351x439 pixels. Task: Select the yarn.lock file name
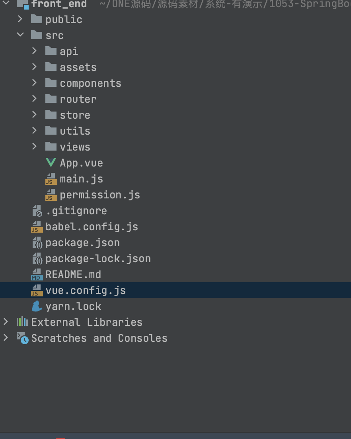tap(73, 307)
